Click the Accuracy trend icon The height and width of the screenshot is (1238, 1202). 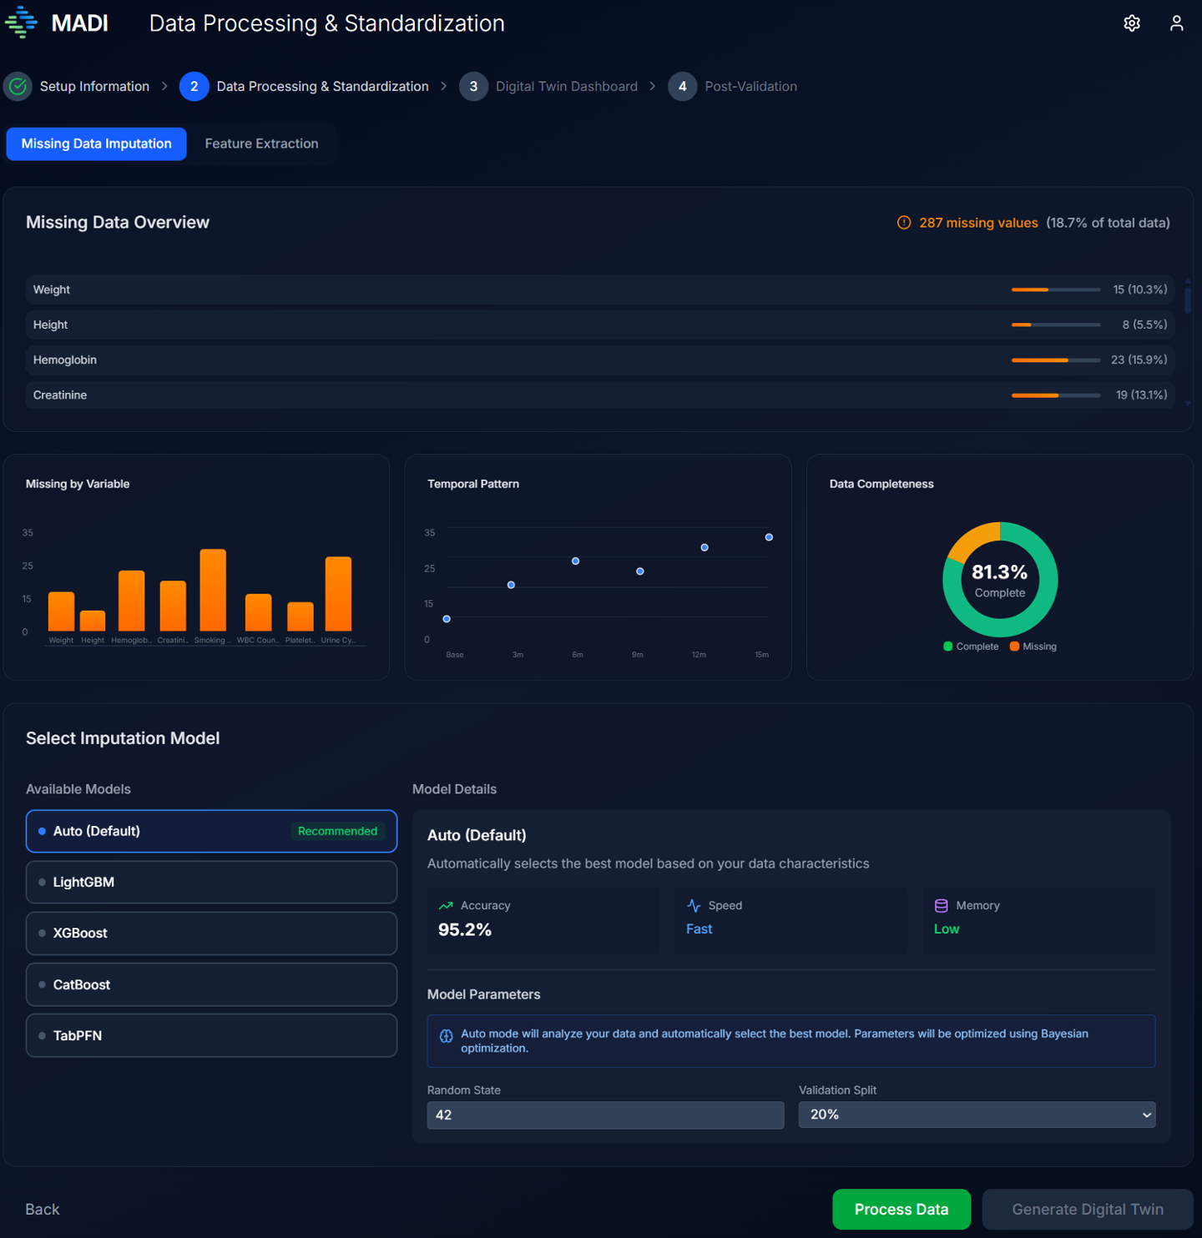[446, 906]
